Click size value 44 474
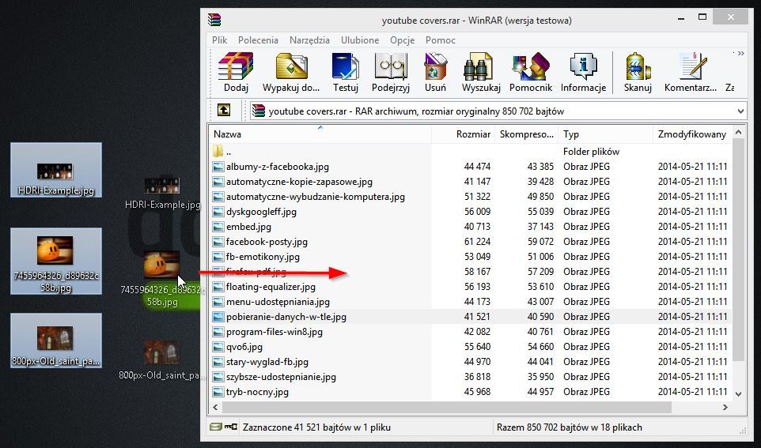This screenshot has height=448, width=761. pos(477,167)
